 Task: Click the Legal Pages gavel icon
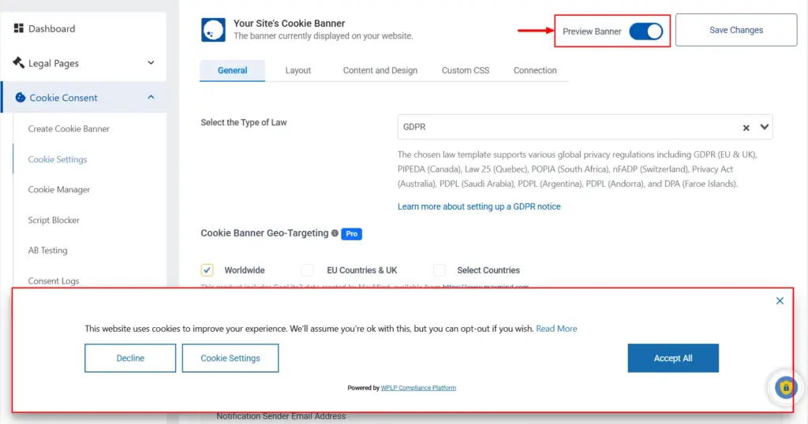click(x=18, y=63)
